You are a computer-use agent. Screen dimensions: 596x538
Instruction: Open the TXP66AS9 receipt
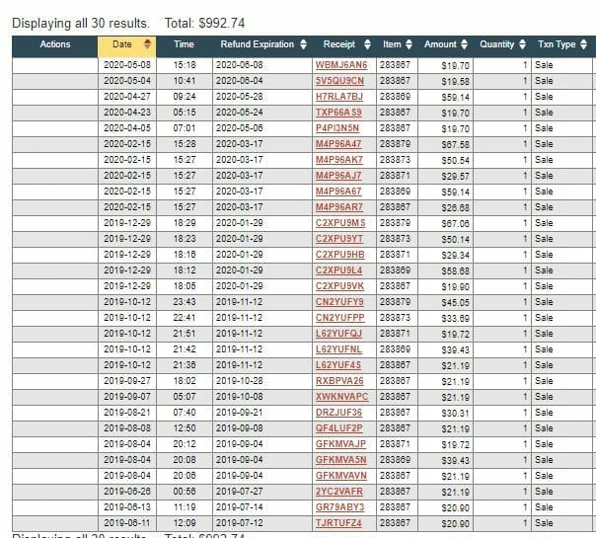[x=339, y=113]
